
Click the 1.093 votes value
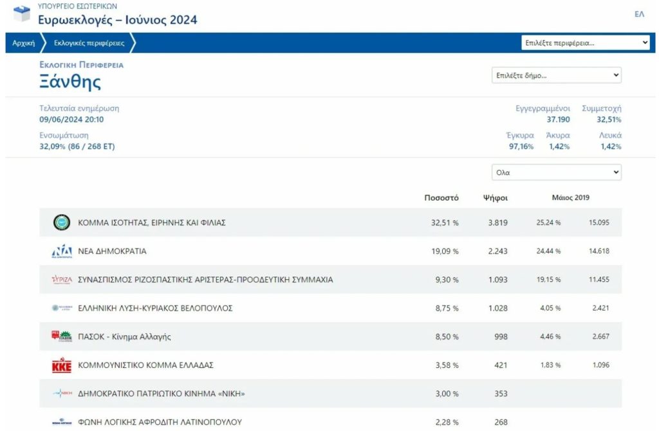(x=497, y=280)
